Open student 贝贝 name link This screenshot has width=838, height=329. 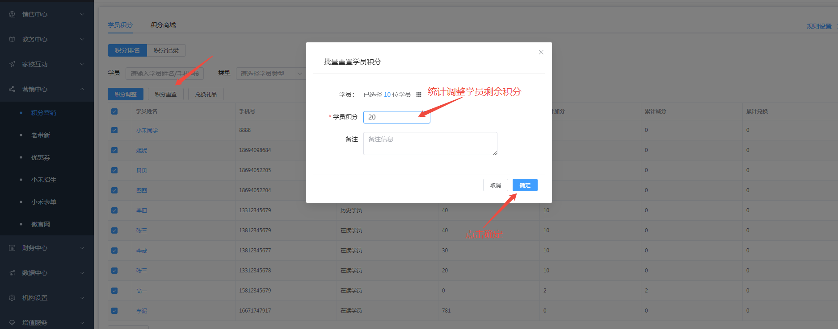[x=142, y=170]
